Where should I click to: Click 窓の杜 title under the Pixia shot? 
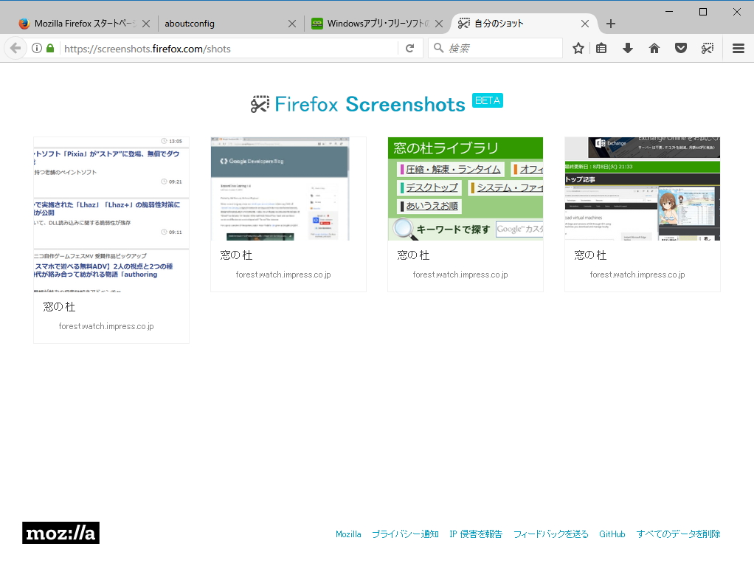coord(59,307)
